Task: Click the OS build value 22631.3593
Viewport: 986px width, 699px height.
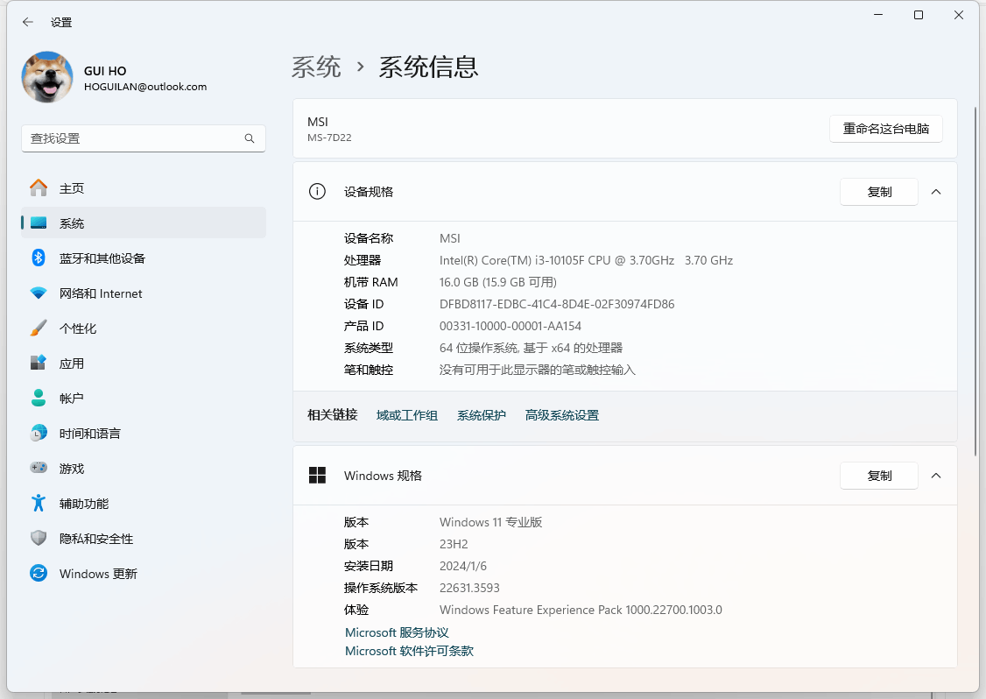Action: click(x=469, y=589)
